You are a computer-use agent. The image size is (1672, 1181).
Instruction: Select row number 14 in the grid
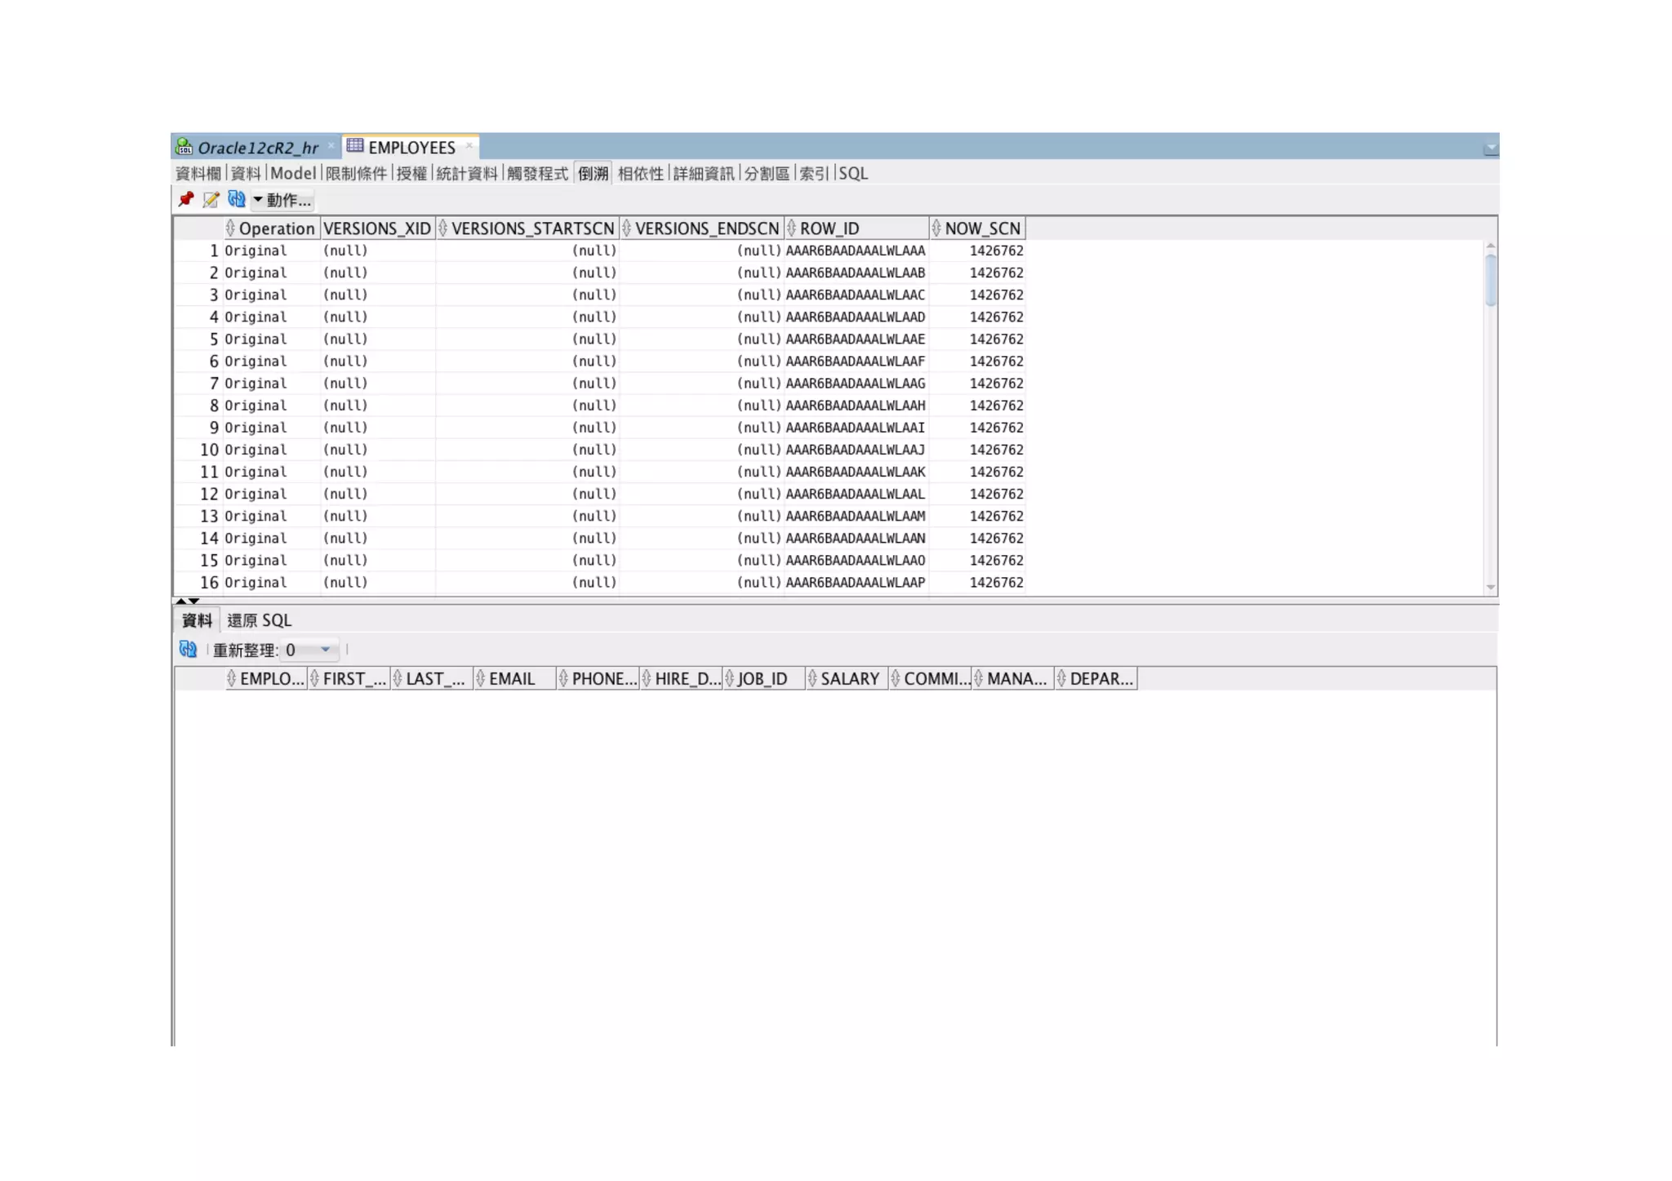[x=209, y=538]
